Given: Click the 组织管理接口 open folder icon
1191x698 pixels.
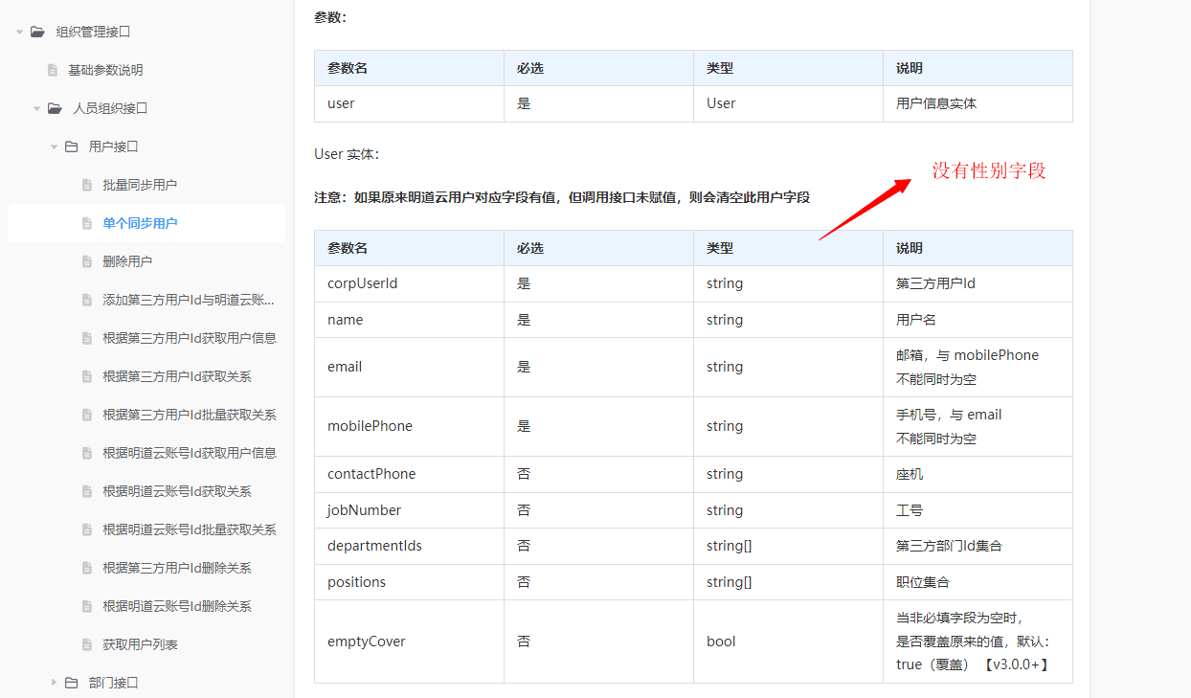Looking at the screenshot, I should point(37,32).
